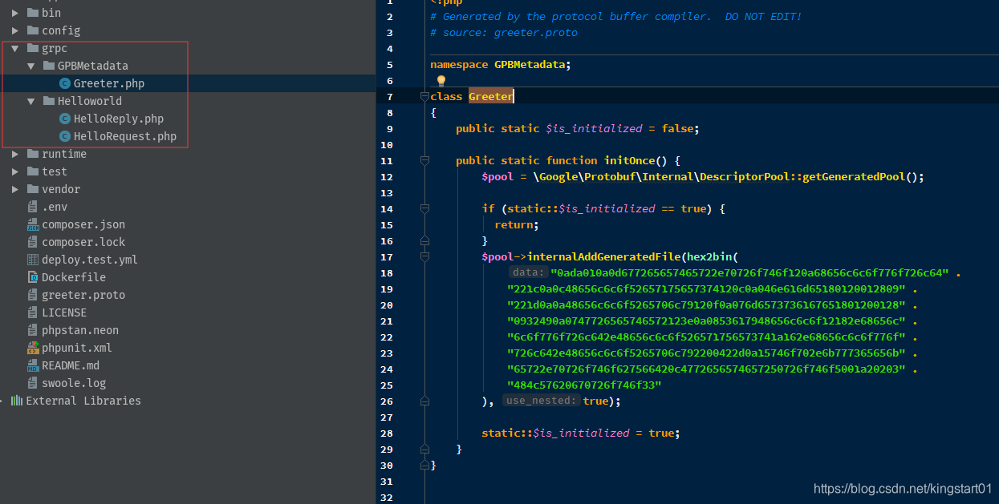Click the swoole.log file icon

pos(33,383)
